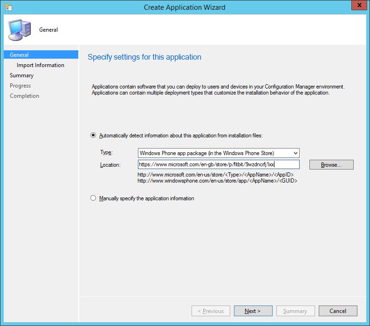Click 'Specify settings for this application' heading
Viewport: 370px width, 326px height.
(x=144, y=57)
